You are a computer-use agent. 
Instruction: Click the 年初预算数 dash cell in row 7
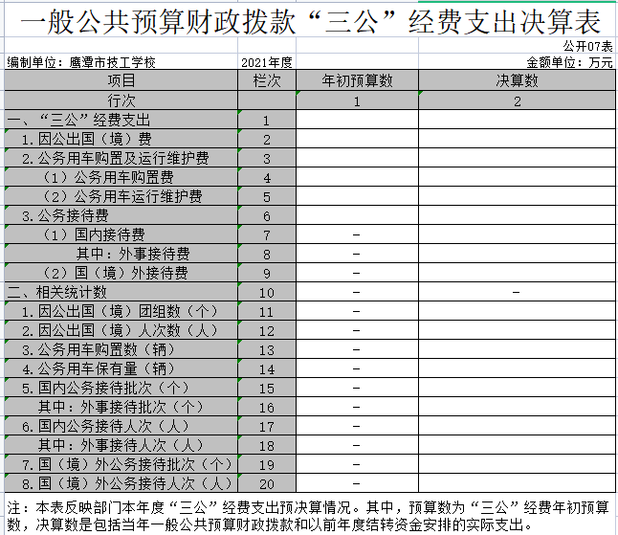(x=357, y=234)
